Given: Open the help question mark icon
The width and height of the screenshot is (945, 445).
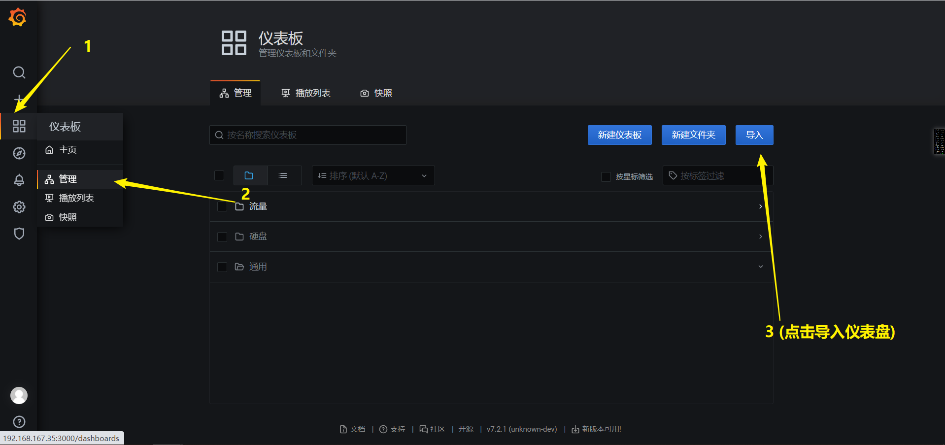Looking at the screenshot, I should coord(19,422).
